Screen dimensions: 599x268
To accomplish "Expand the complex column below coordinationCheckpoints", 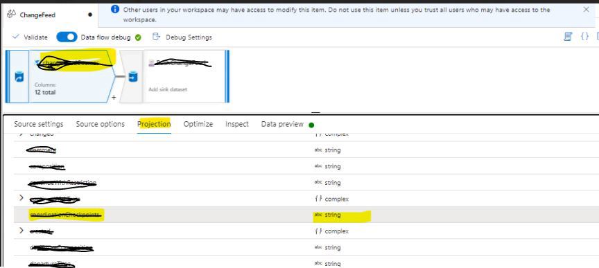I will tap(21, 231).
